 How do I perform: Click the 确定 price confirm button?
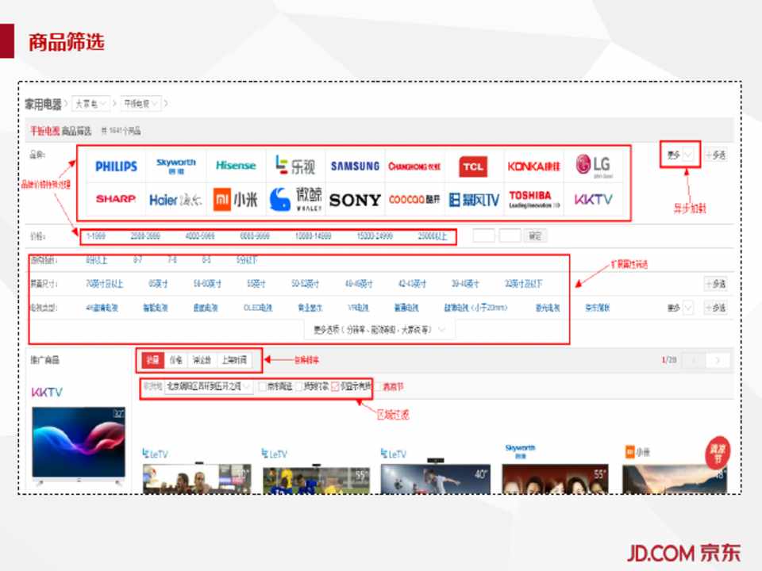(535, 236)
